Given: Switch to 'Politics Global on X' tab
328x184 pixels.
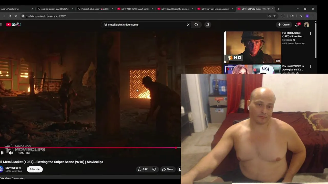Looking at the screenshot, I should (95, 9).
